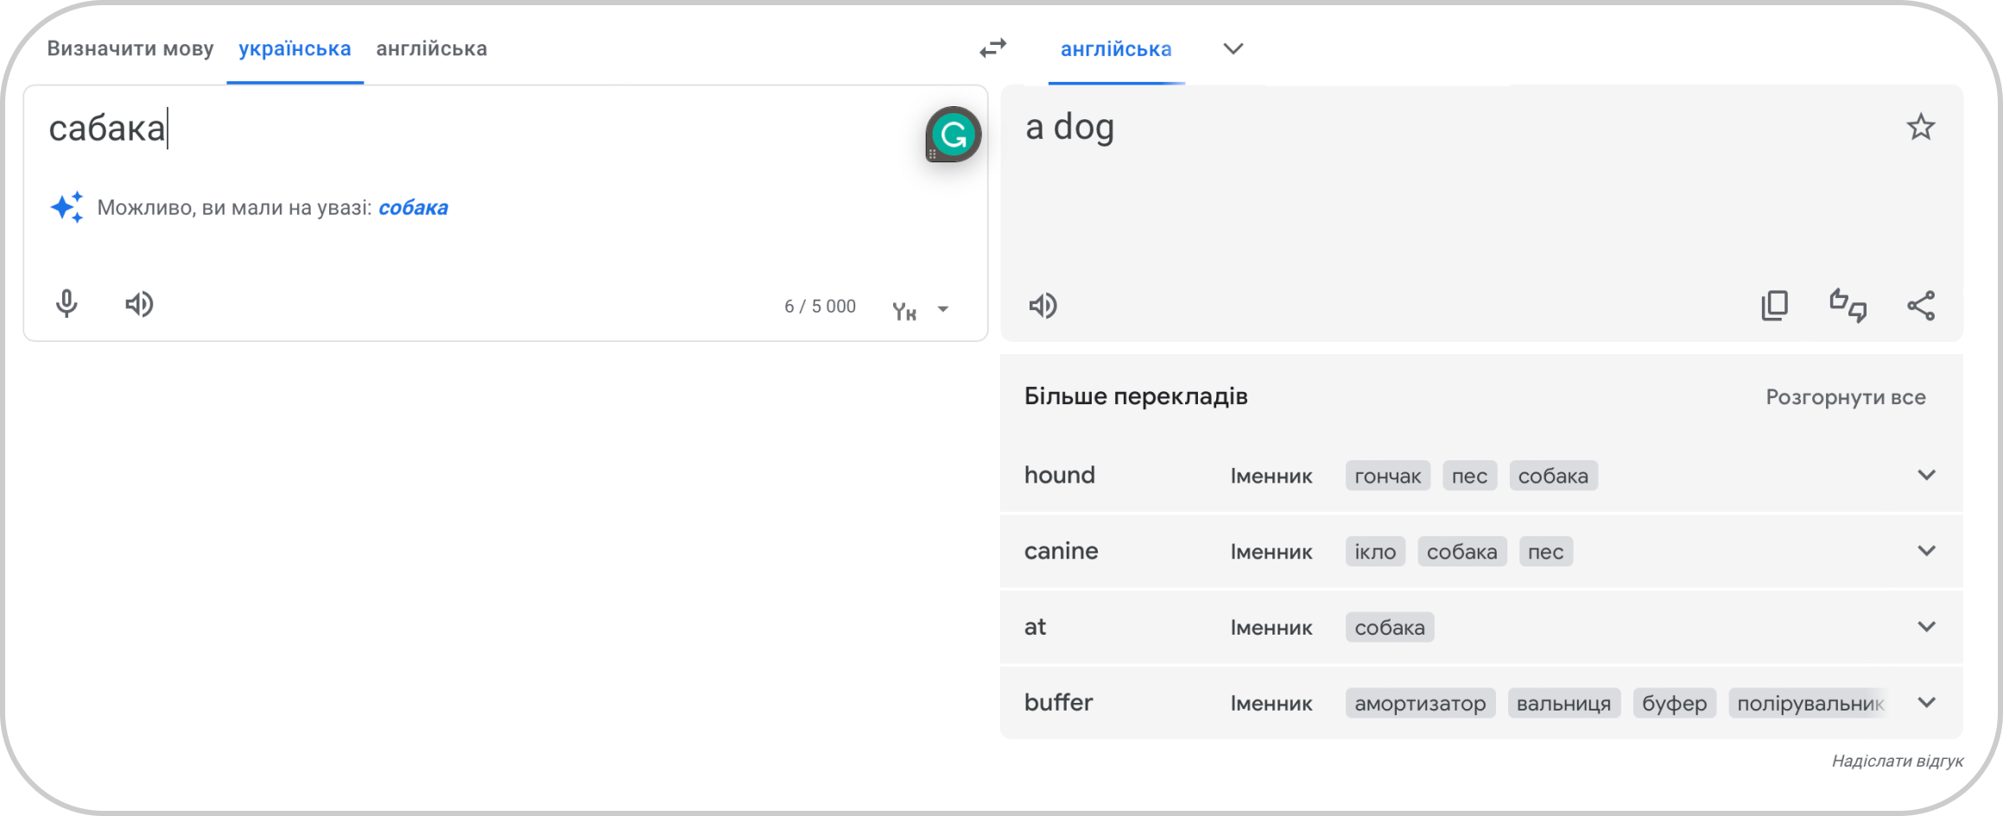The width and height of the screenshot is (2003, 816).
Task: Accept suggested spelling собака
Action: [414, 208]
